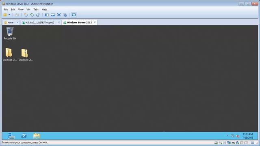Toggle the console view icon
The height and width of the screenshot is (146, 260).
pyautogui.click(x=74, y=15)
